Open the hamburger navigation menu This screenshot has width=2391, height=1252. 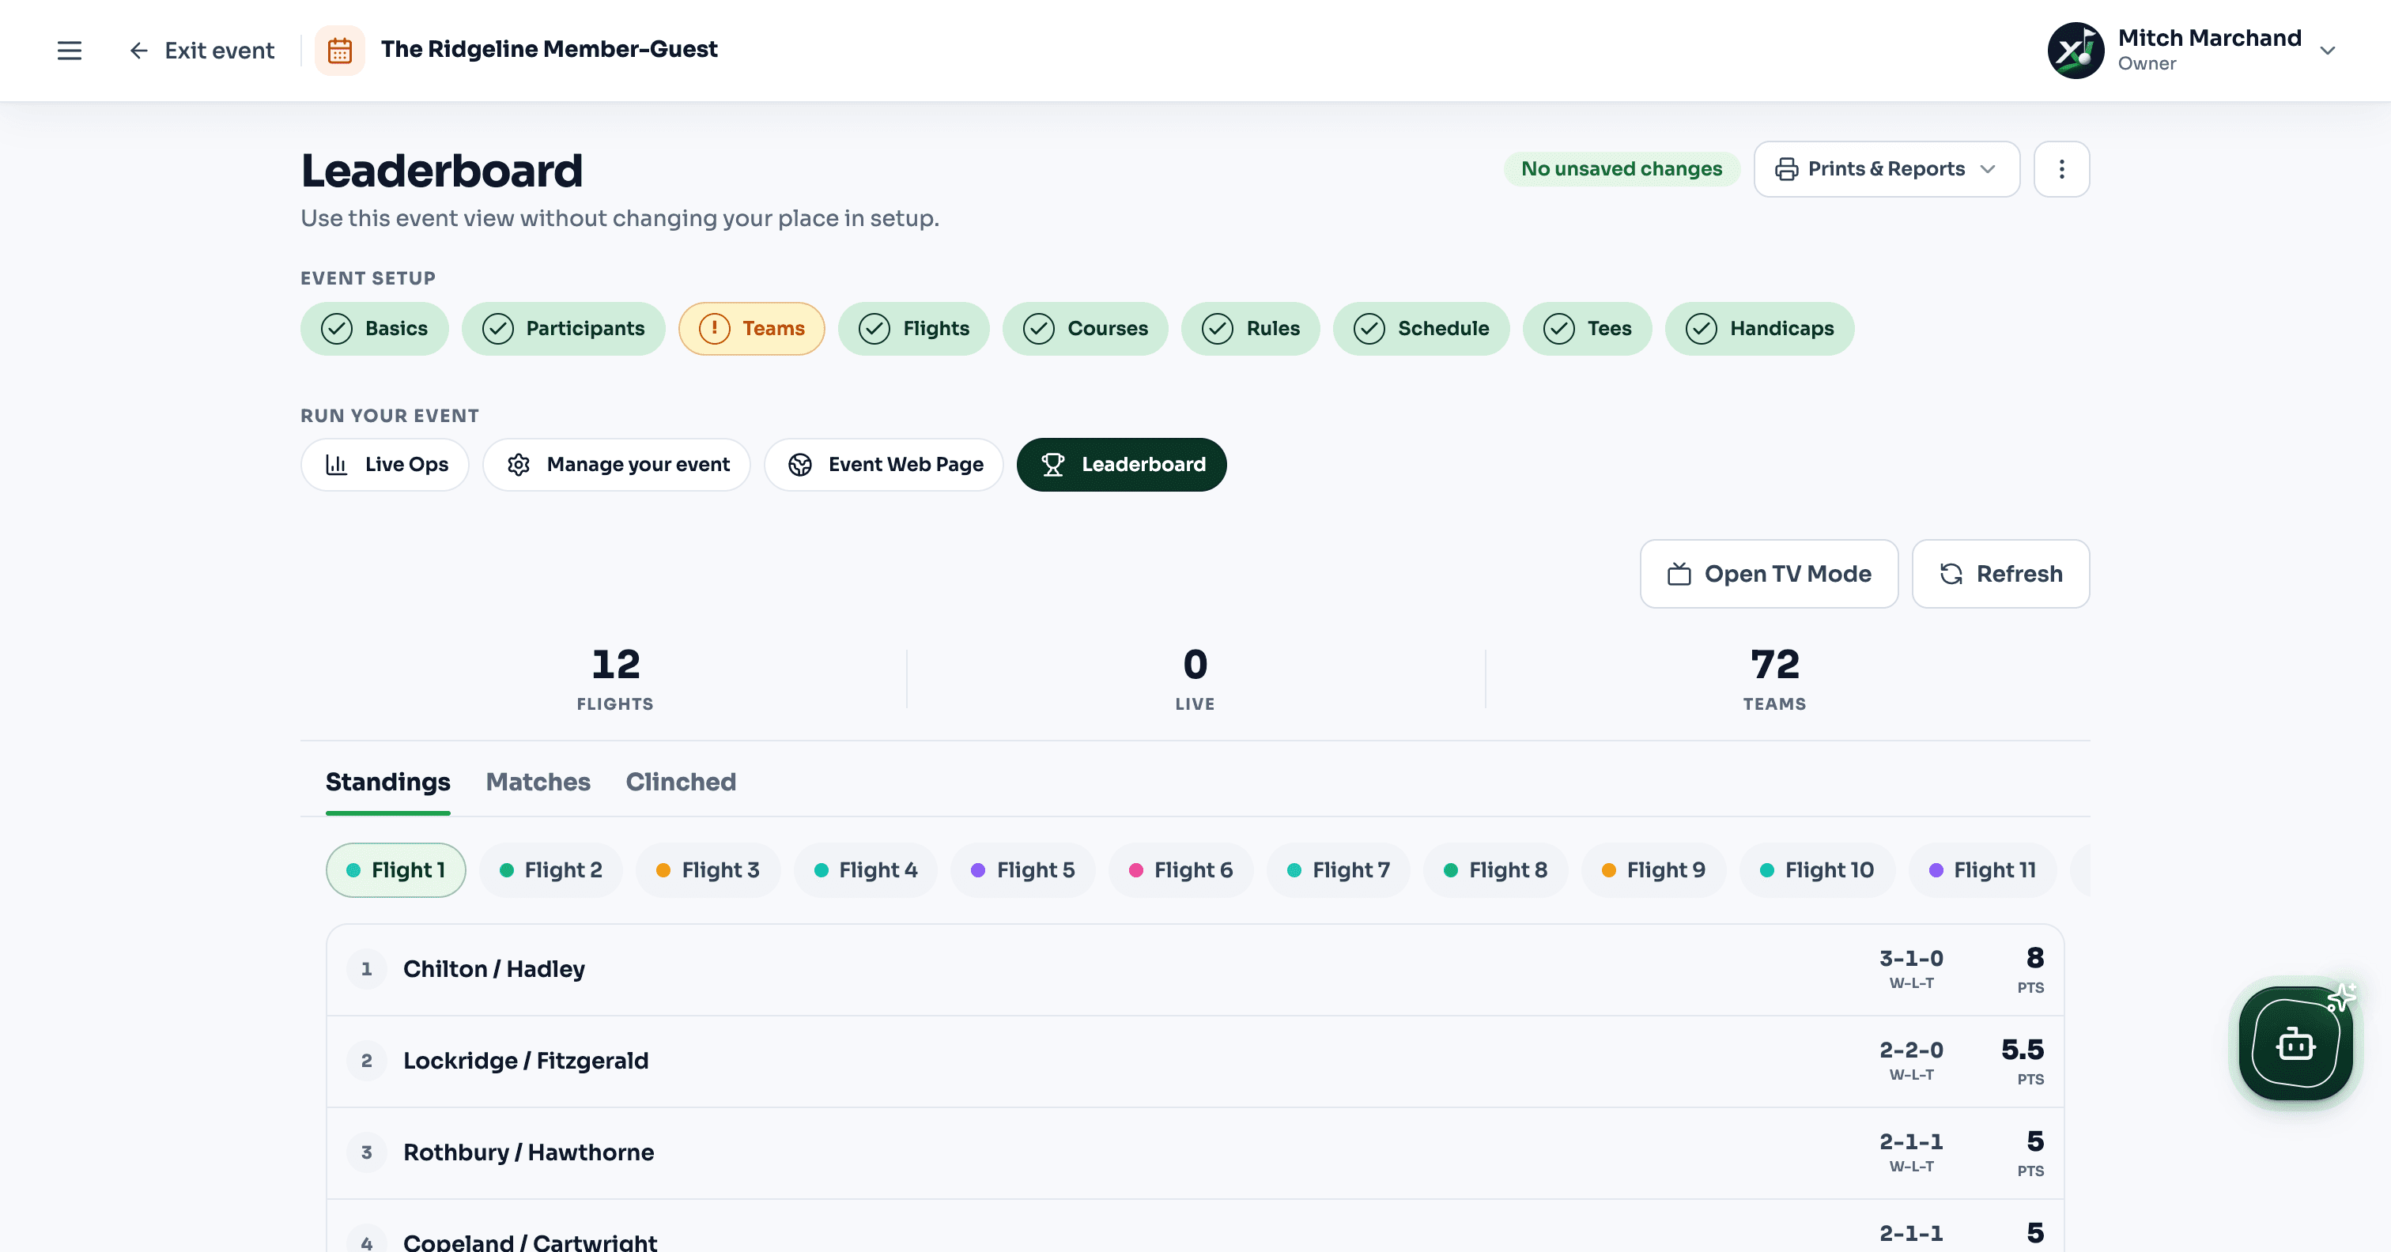pos(70,50)
